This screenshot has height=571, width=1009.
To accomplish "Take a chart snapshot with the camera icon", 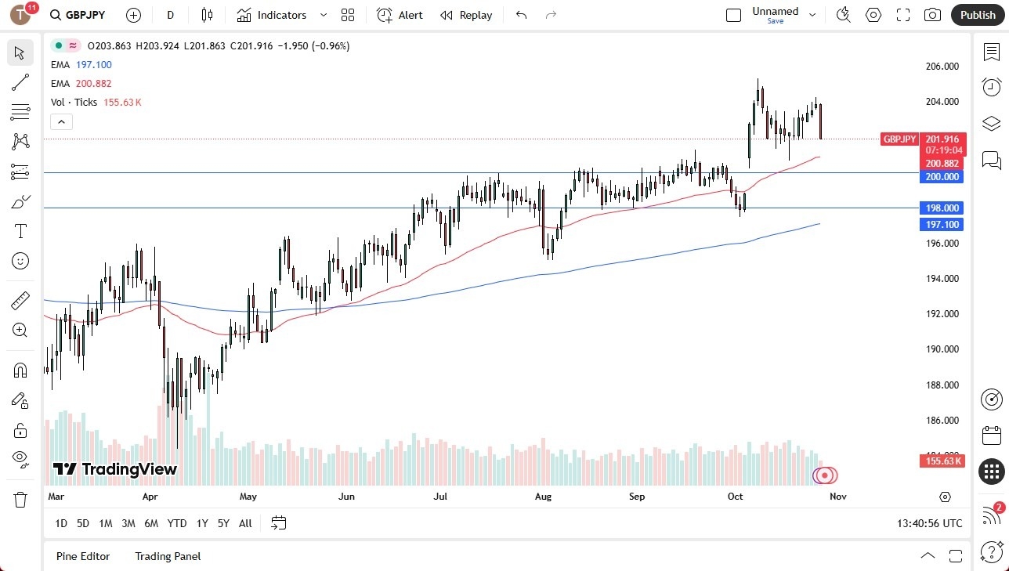I will [932, 15].
